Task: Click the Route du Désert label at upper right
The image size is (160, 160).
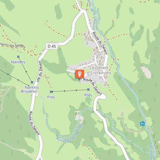Action: [x=100, y=43]
